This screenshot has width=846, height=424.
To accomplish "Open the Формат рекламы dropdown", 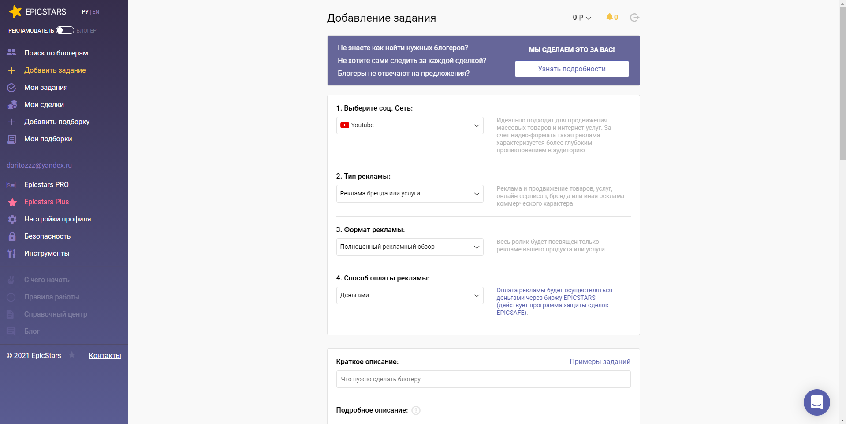I will (410, 247).
